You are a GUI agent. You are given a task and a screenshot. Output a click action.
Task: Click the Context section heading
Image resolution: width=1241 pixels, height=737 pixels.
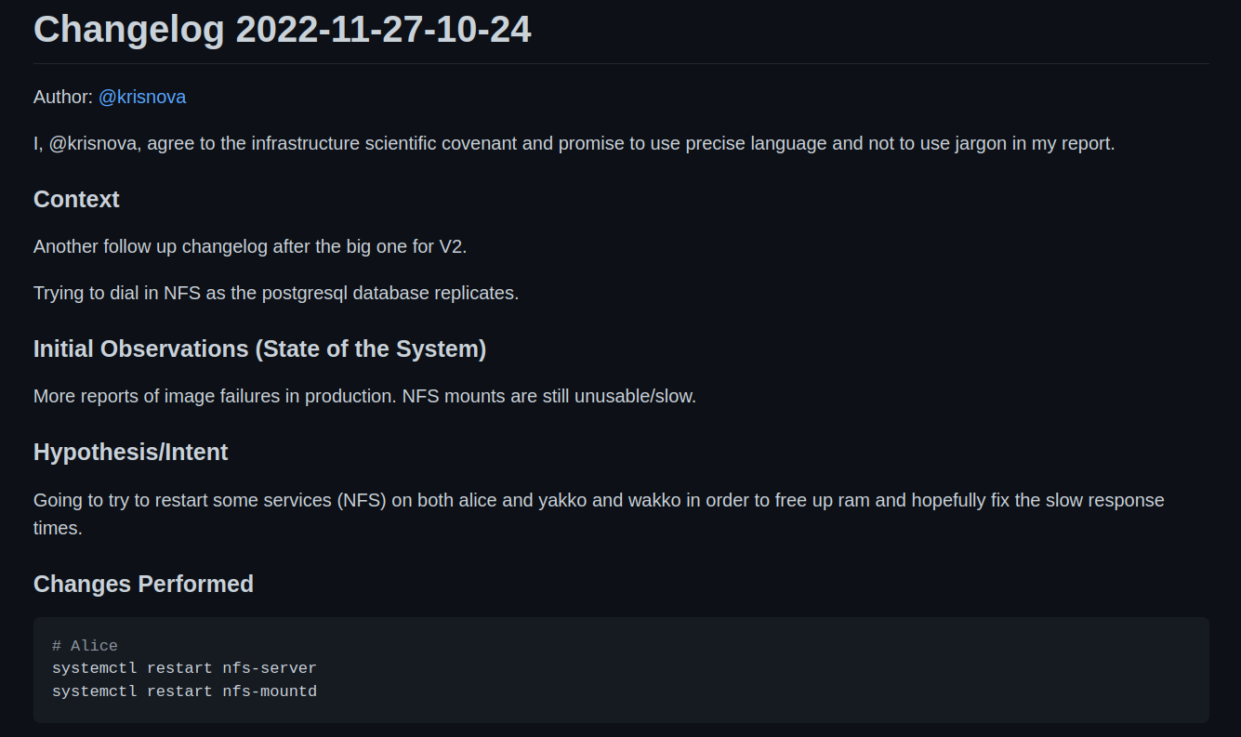(76, 199)
